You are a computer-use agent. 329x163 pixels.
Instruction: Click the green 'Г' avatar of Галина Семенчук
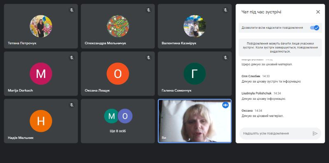click(195, 74)
